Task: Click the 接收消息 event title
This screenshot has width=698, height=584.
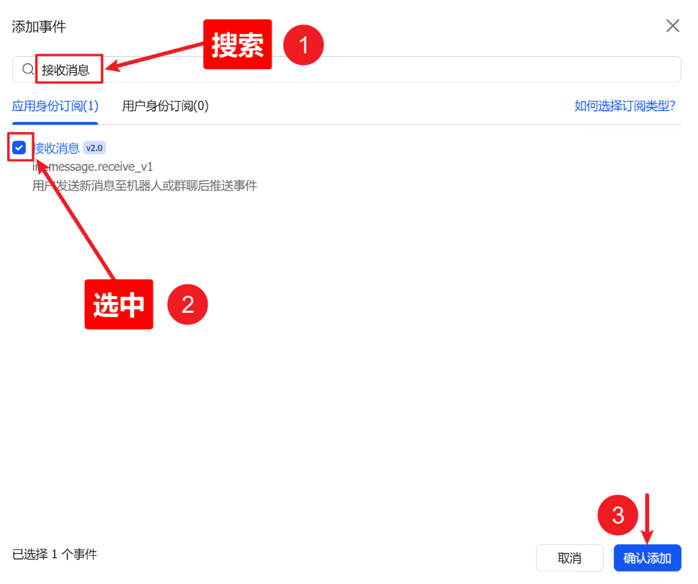Action: tap(58, 148)
